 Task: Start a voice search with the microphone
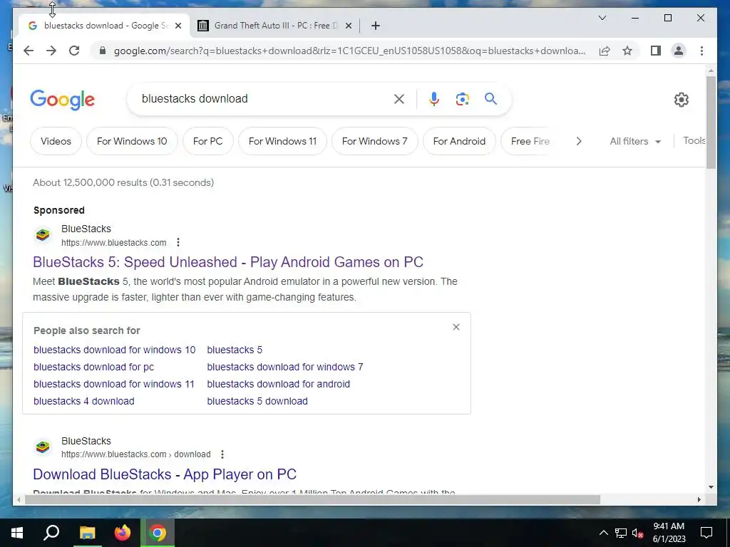tap(434, 98)
